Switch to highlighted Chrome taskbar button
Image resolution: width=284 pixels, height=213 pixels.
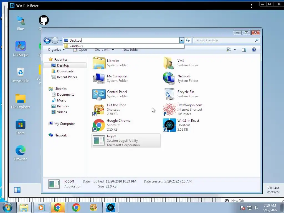coord(58,207)
